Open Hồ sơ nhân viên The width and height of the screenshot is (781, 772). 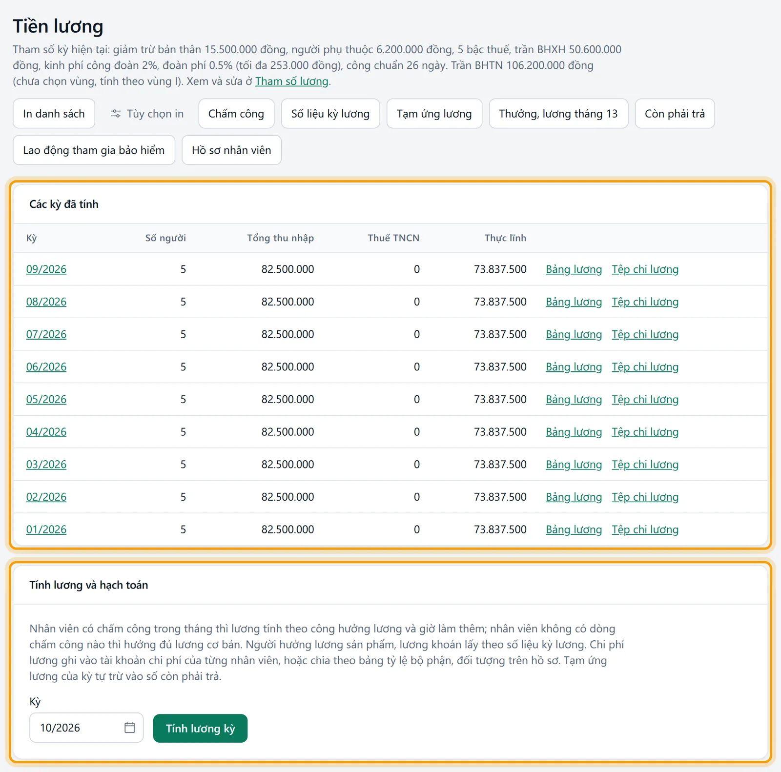(231, 150)
